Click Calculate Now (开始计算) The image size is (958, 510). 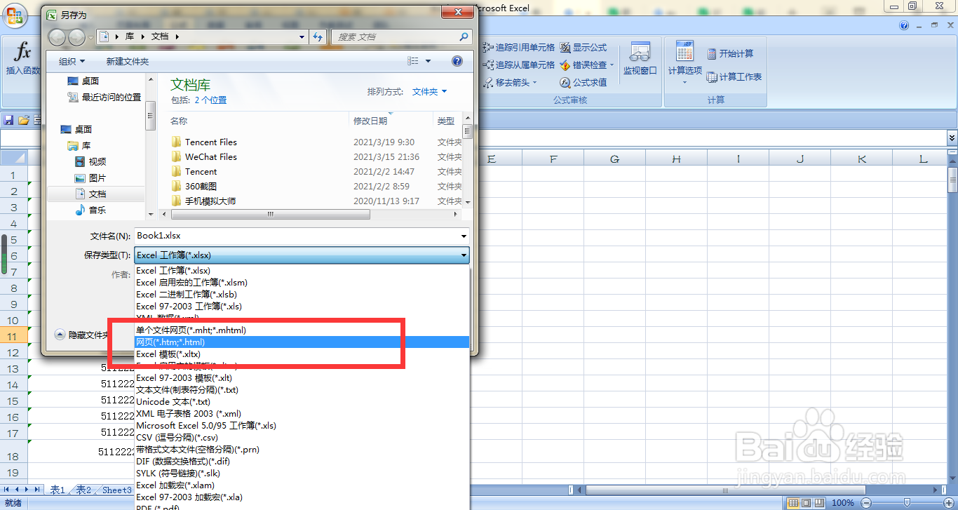pos(730,54)
